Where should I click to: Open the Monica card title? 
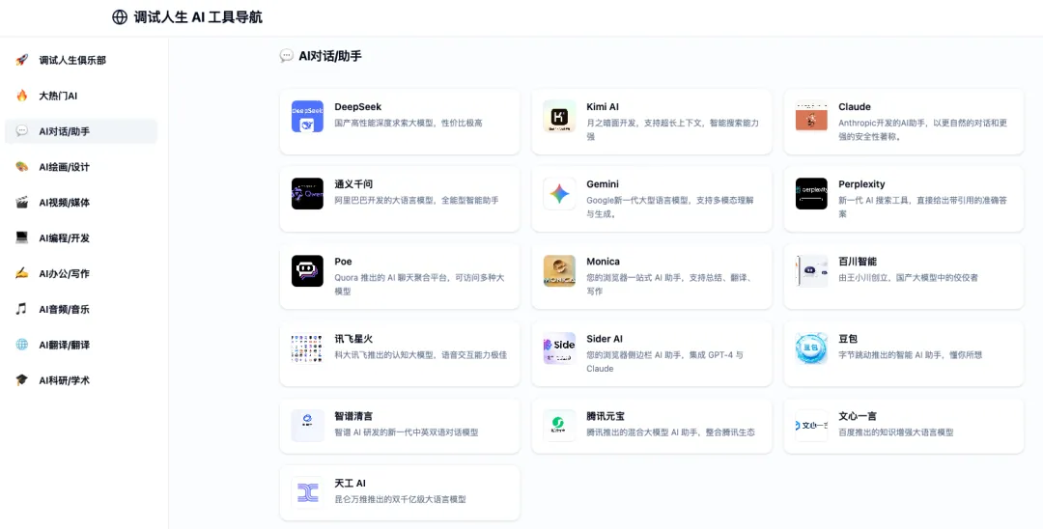click(x=604, y=262)
